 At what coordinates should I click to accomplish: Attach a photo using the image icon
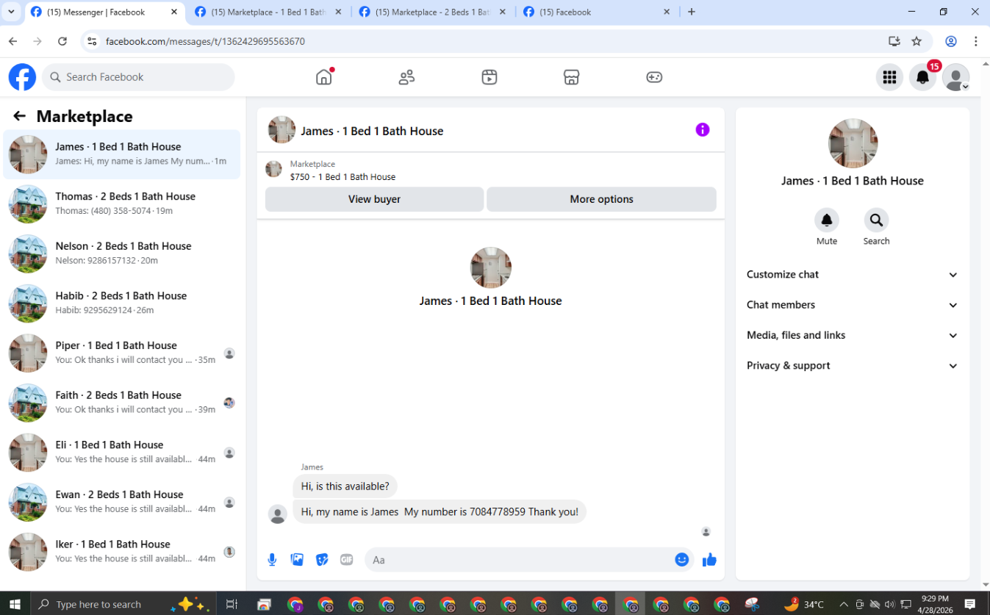(x=297, y=560)
